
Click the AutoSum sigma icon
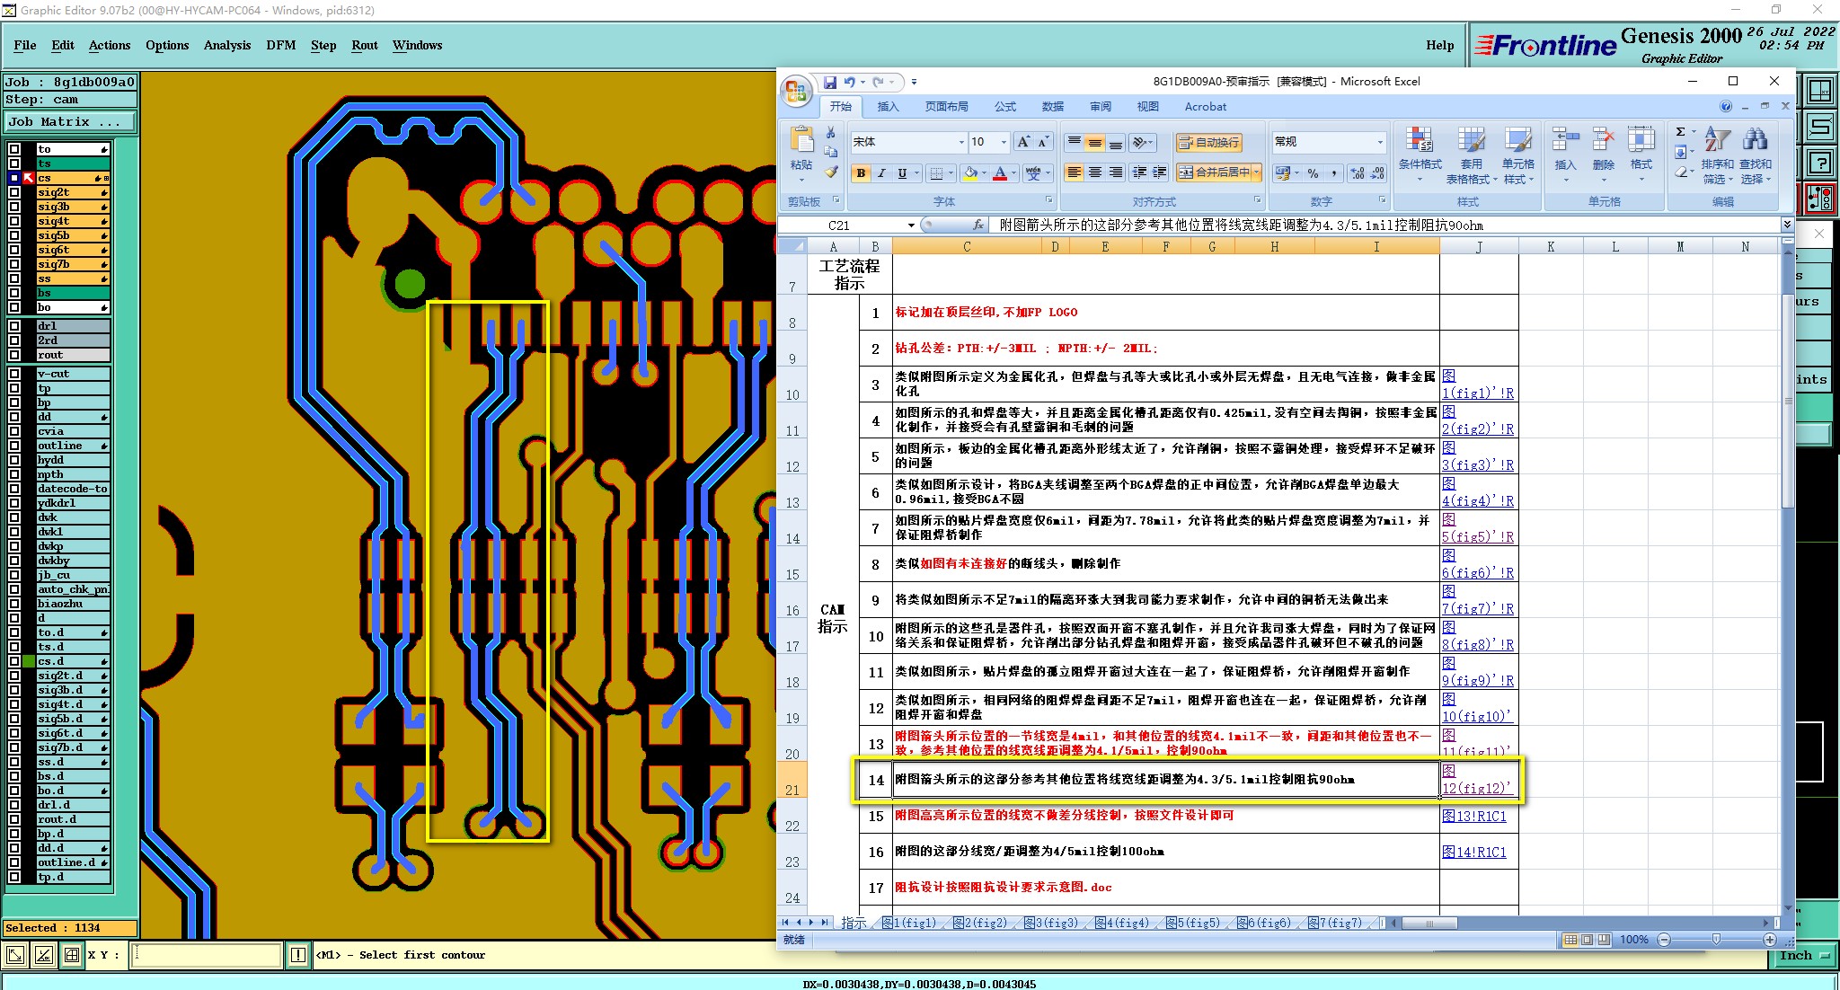(x=1680, y=132)
